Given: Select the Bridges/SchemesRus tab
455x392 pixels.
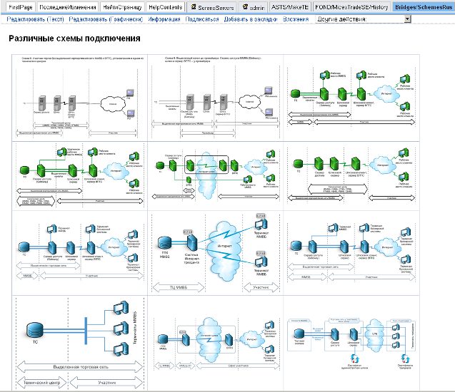Looking at the screenshot, I should point(422,6).
